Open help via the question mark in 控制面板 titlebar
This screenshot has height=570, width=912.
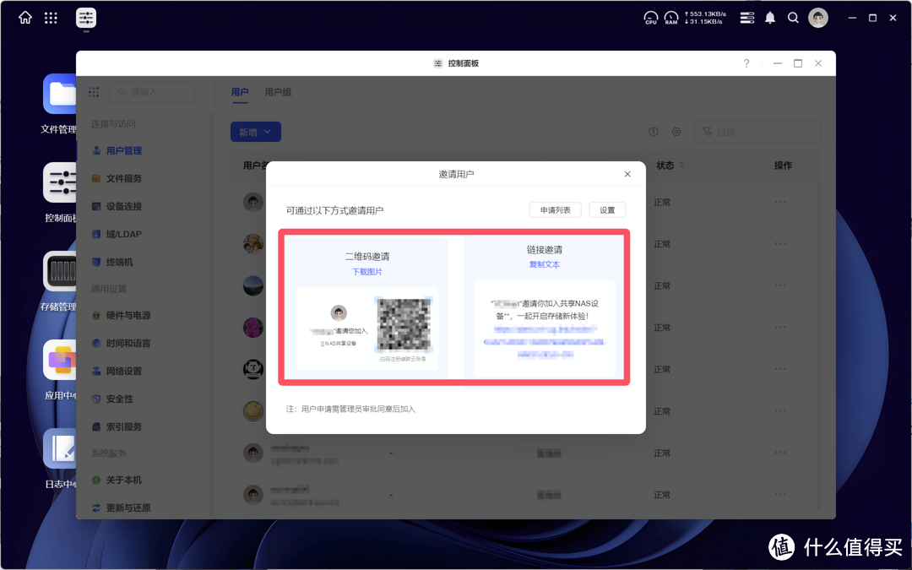click(x=746, y=62)
